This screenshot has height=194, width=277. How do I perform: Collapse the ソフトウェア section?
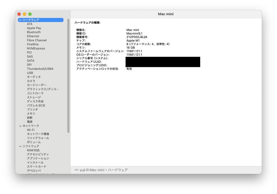tap(20, 146)
